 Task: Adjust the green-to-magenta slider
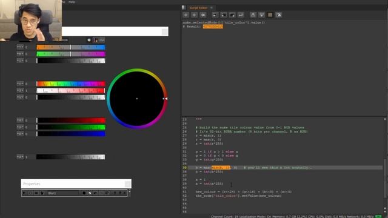tap(71, 54)
